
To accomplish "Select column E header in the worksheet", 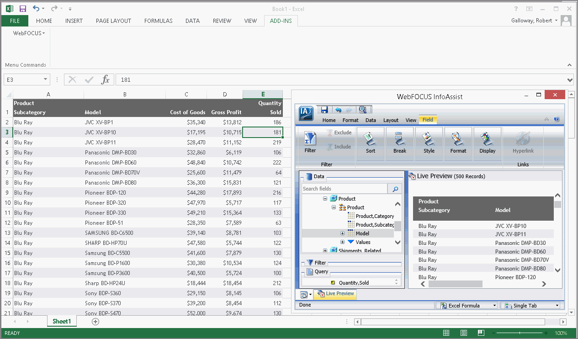I will click(x=263, y=95).
